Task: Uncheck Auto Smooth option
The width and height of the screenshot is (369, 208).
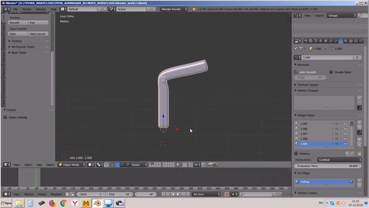Action: pos(296,72)
